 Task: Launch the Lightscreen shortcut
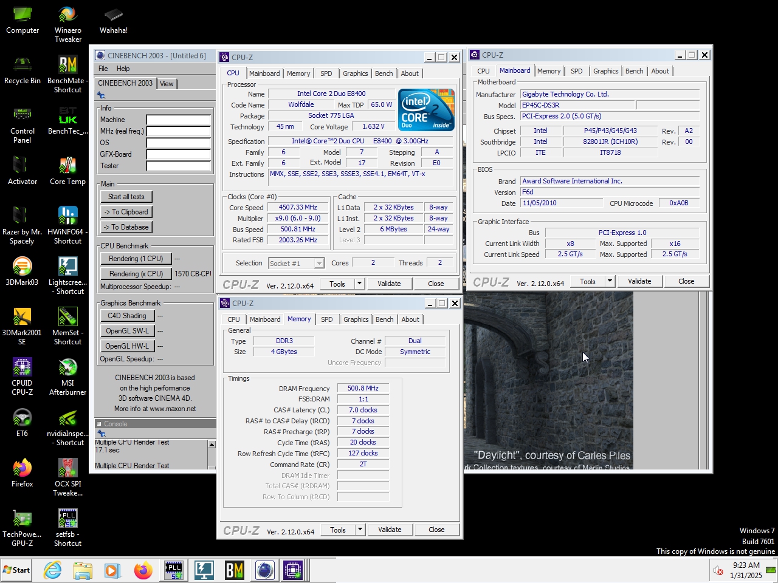(x=68, y=276)
